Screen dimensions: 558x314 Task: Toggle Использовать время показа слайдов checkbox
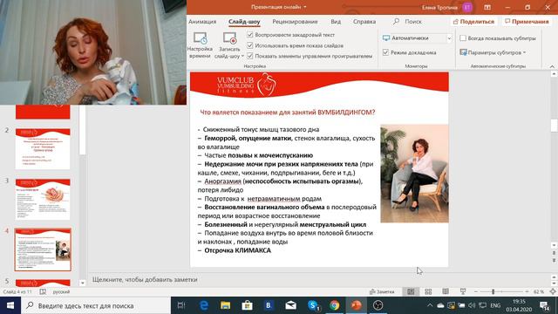click(x=250, y=45)
